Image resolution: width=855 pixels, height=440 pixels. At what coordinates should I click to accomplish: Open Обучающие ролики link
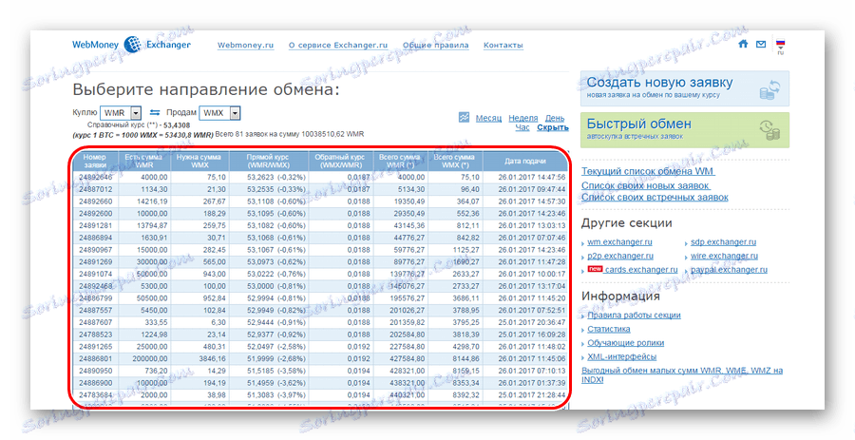coord(625,343)
